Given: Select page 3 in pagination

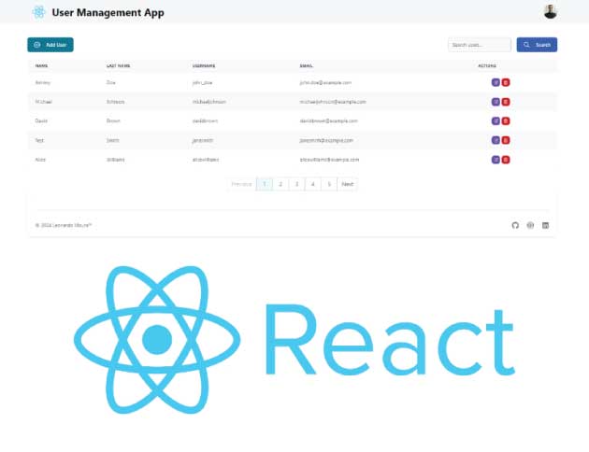Looking at the screenshot, I should point(296,184).
